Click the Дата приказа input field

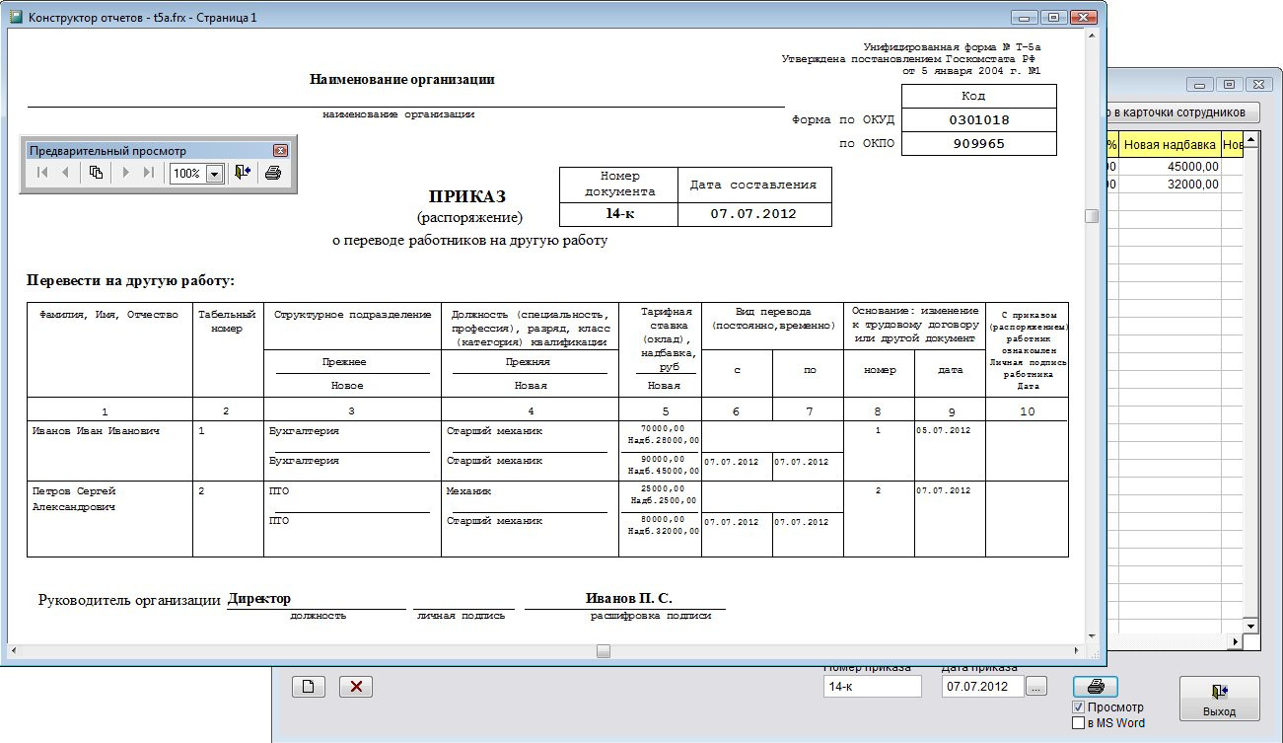982,687
